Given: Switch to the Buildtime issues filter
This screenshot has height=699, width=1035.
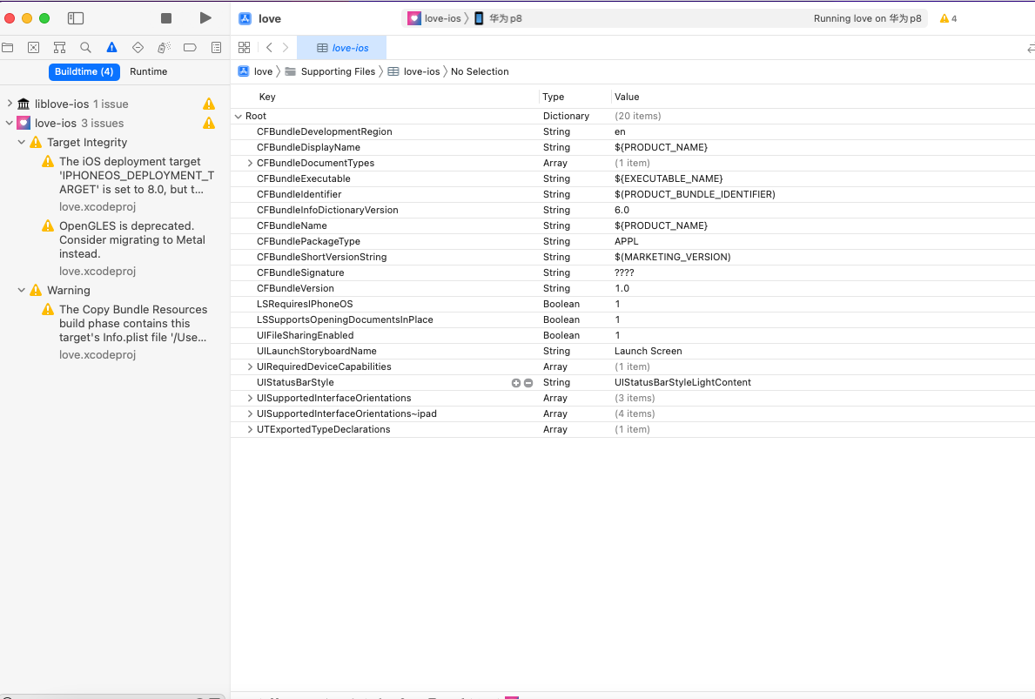Looking at the screenshot, I should (84, 71).
